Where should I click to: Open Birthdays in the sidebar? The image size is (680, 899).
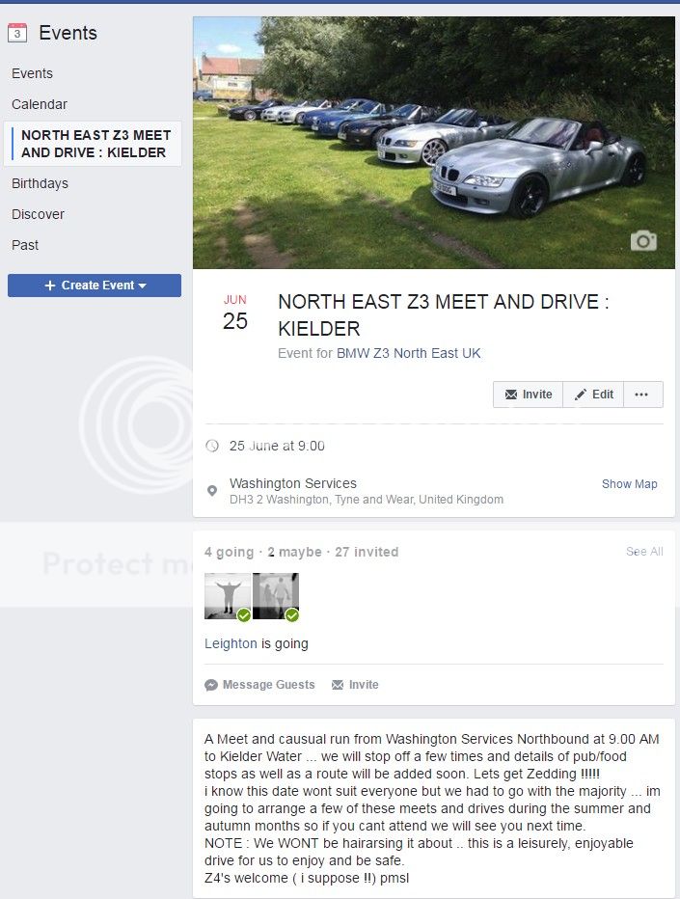click(41, 183)
